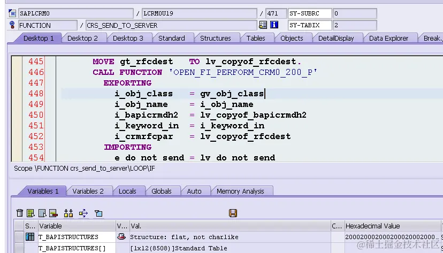Open the Structures tab
The image size is (443, 253).
point(215,38)
